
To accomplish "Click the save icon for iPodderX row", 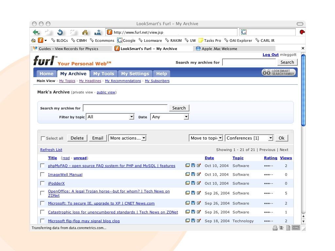I will pyautogui.click(x=193, y=183).
